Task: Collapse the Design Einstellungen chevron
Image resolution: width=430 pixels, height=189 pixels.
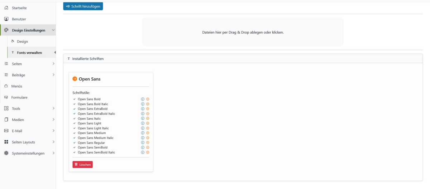Action: click(x=53, y=30)
